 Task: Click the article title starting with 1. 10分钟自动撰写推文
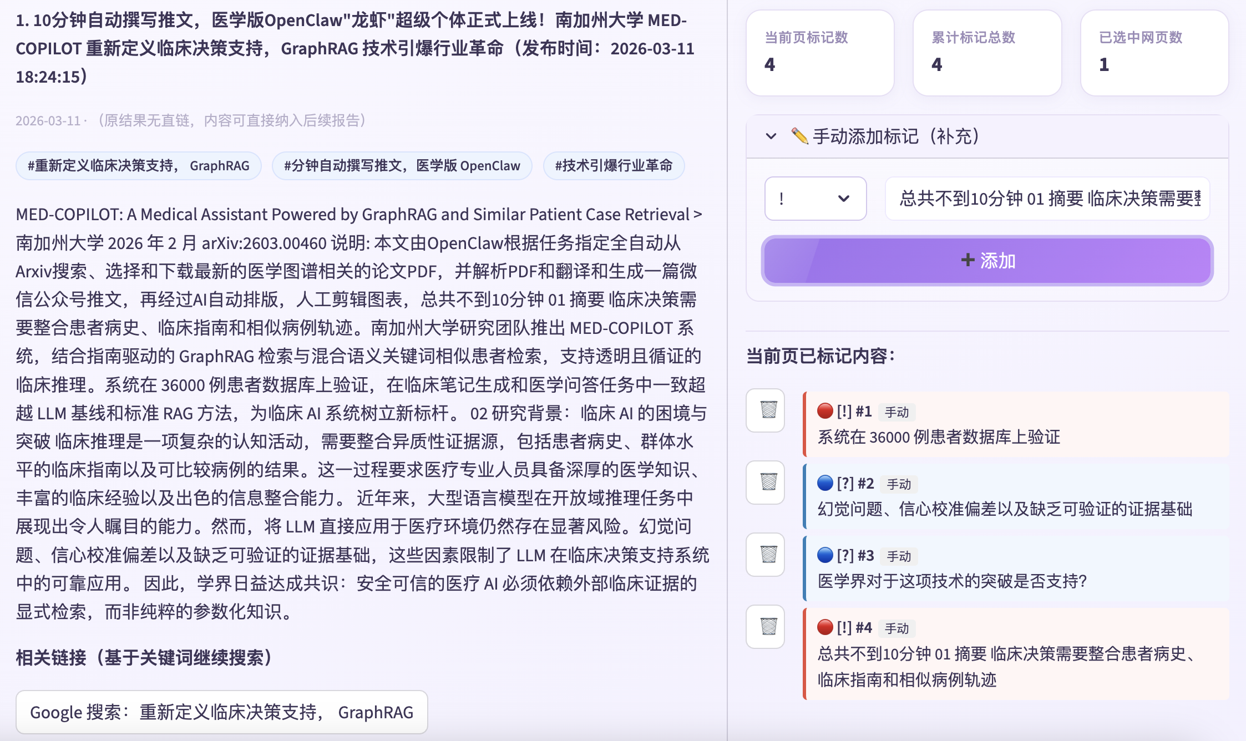tap(355, 48)
